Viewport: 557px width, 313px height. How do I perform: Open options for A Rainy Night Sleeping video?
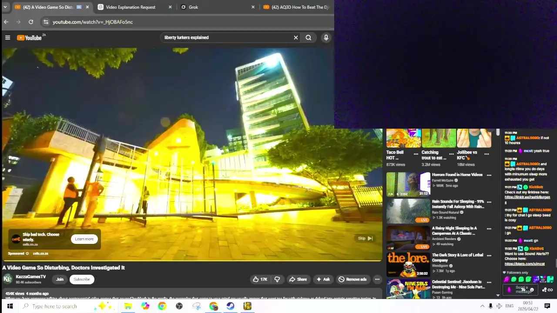[x=489, y=229]
